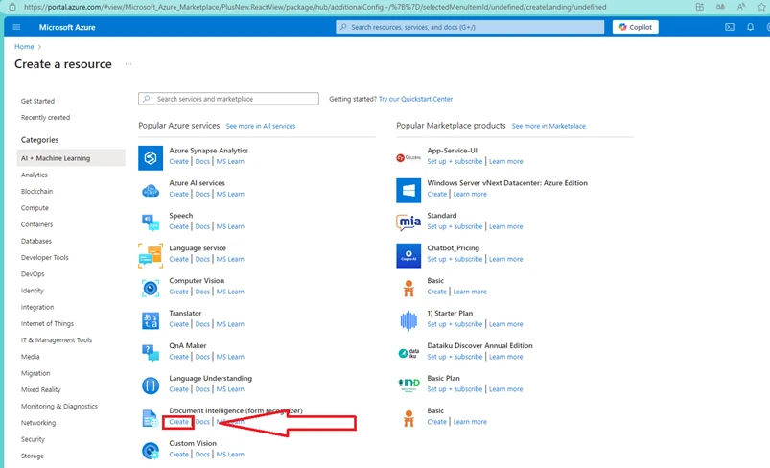
Task: Click Create under Speech
Action: point(178,226)
